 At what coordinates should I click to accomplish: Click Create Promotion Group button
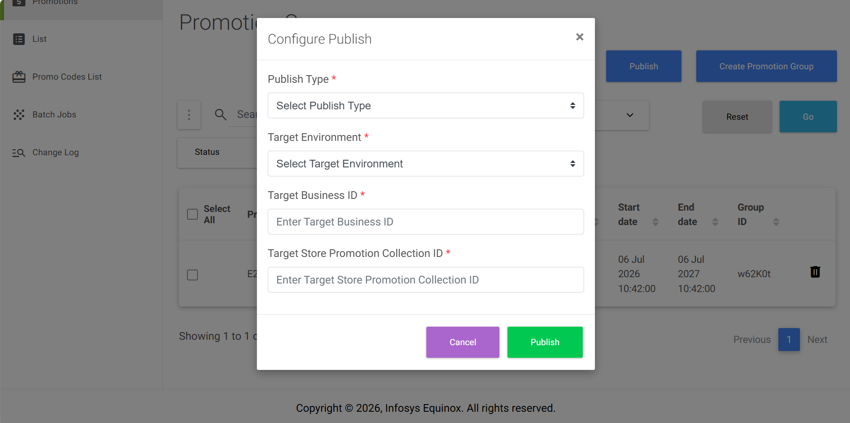point(766,66)
